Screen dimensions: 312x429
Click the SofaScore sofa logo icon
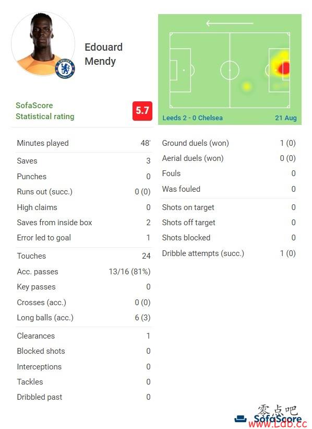241,419
